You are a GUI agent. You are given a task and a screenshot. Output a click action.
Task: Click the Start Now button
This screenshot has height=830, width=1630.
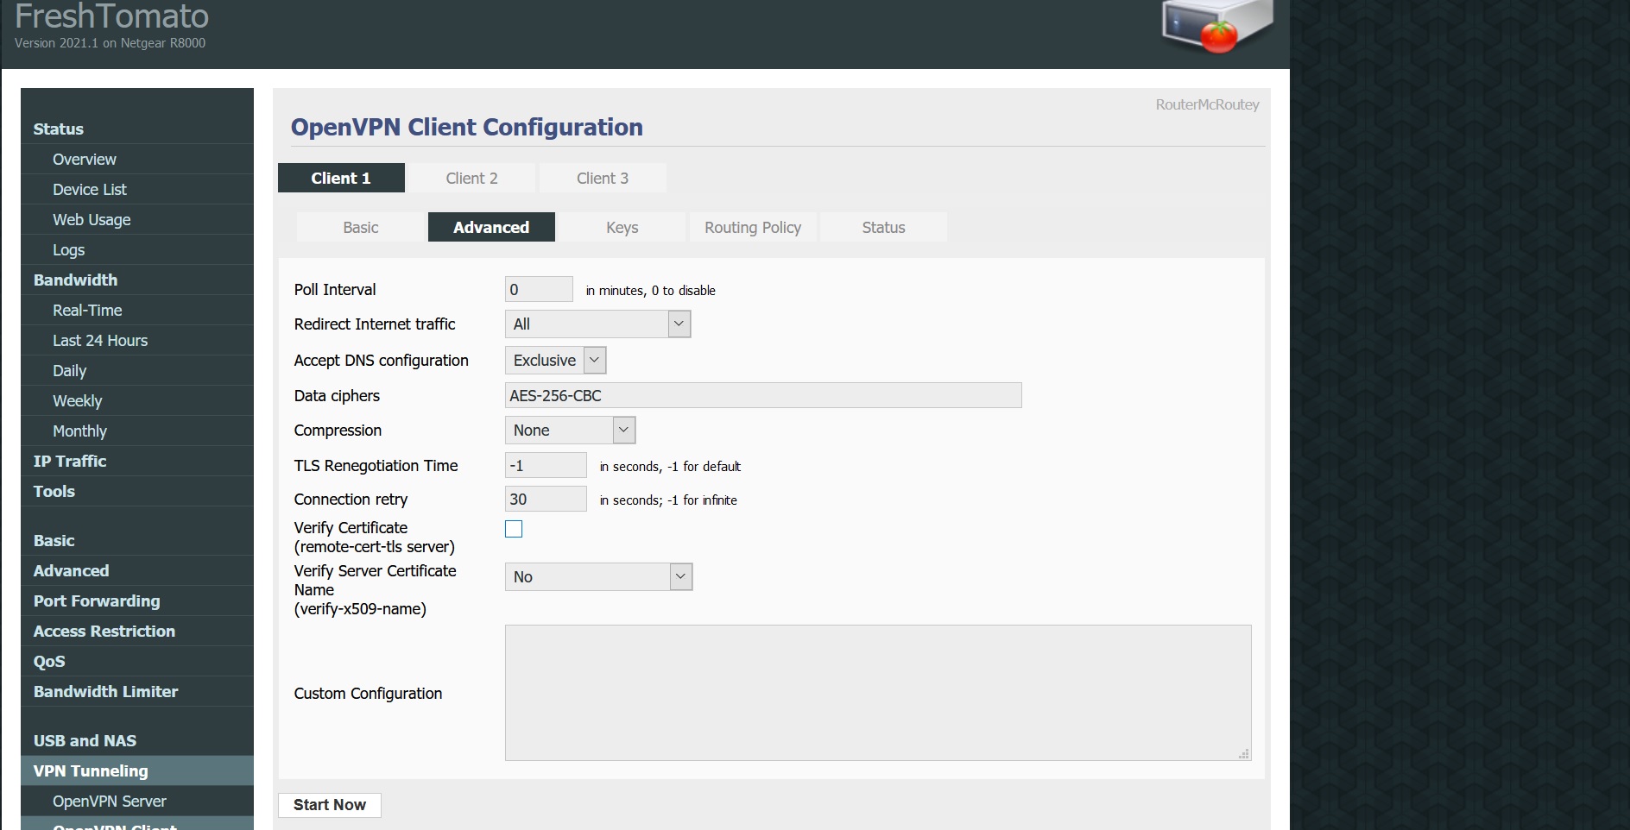[330, 805]
